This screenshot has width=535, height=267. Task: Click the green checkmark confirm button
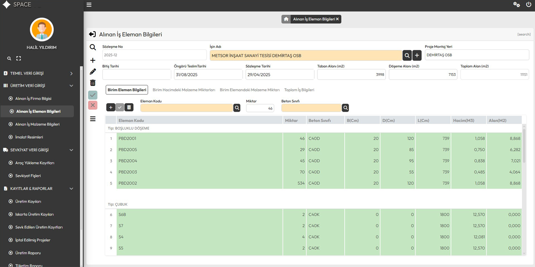93,95
